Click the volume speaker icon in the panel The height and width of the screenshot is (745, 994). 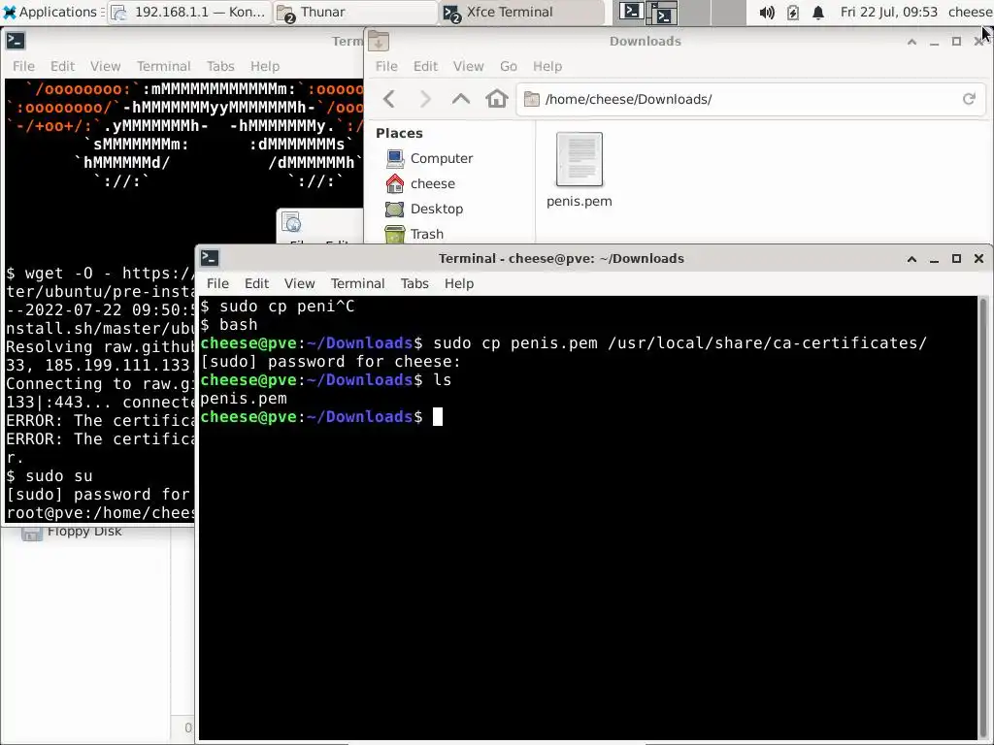click(x=767, y=12)
